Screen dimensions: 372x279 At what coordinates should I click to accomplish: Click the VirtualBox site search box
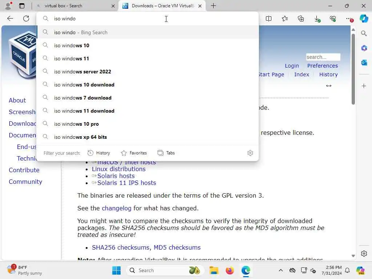coord(323,57)
